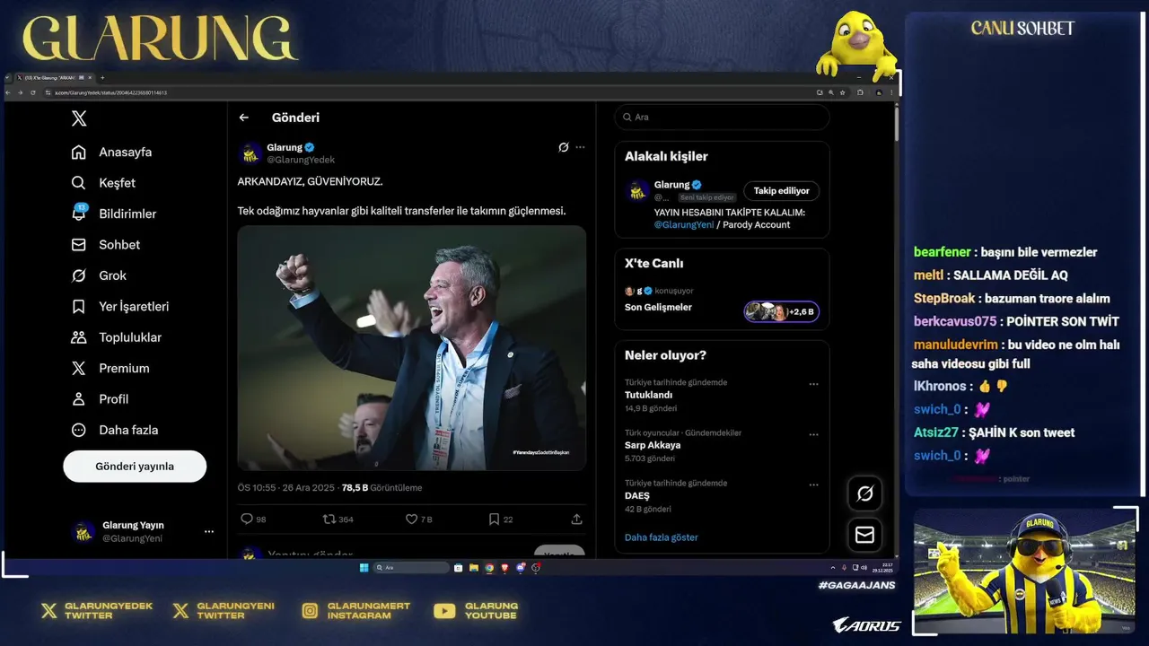The width and height of the screenshot is (1149, 646).
Task: Open options for Tutuklandı trend
Action: click(813, 384)
